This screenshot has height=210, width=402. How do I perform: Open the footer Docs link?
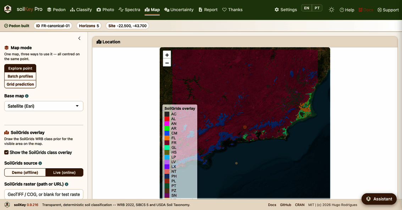pyautogui.click(x=272, y=205)
